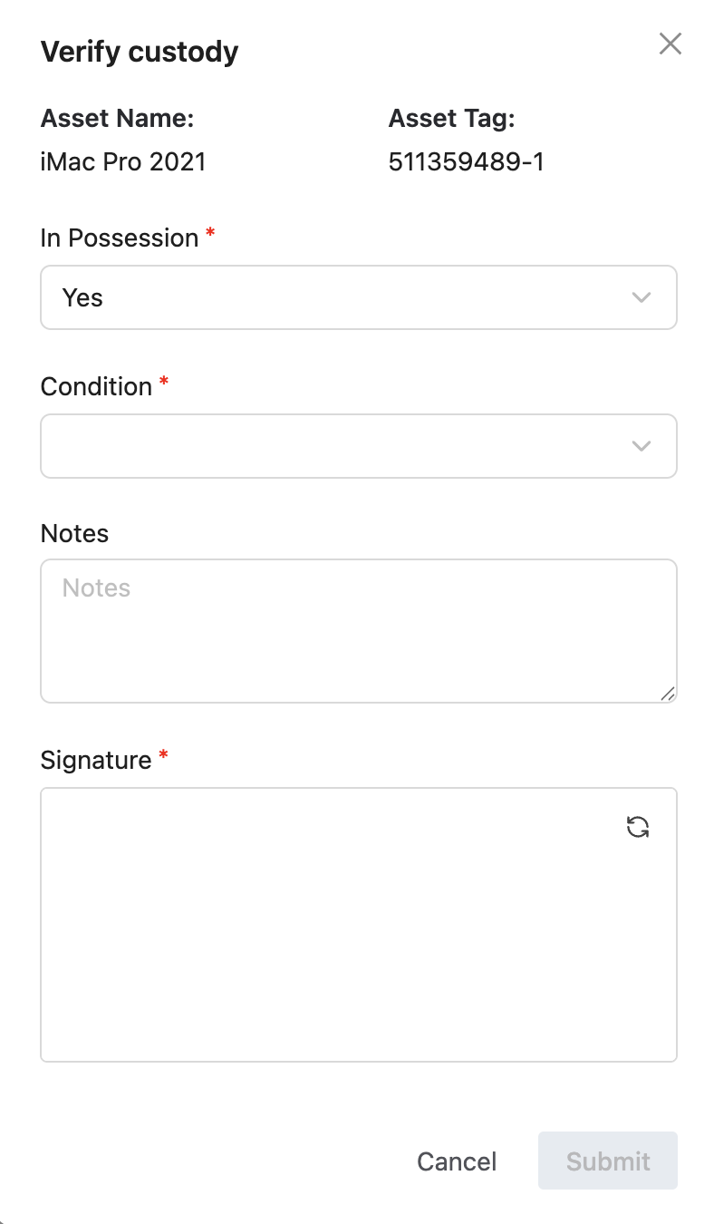Clear the signature with the refresh icon
The width and height of the screenshot is (714, 1224).
[638, 827]
